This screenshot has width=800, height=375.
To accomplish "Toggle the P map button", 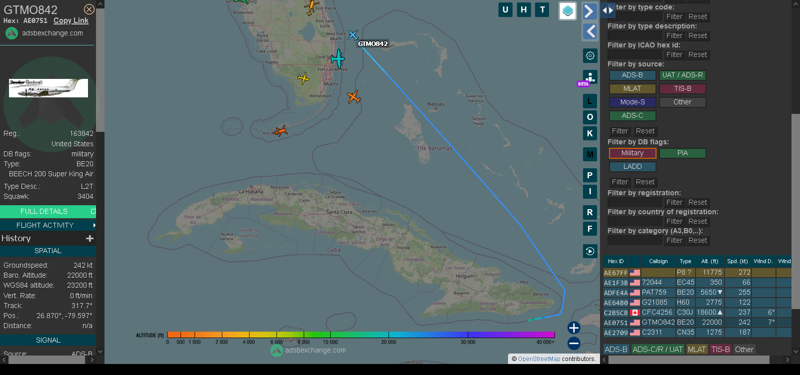I will tap(590, 175).
